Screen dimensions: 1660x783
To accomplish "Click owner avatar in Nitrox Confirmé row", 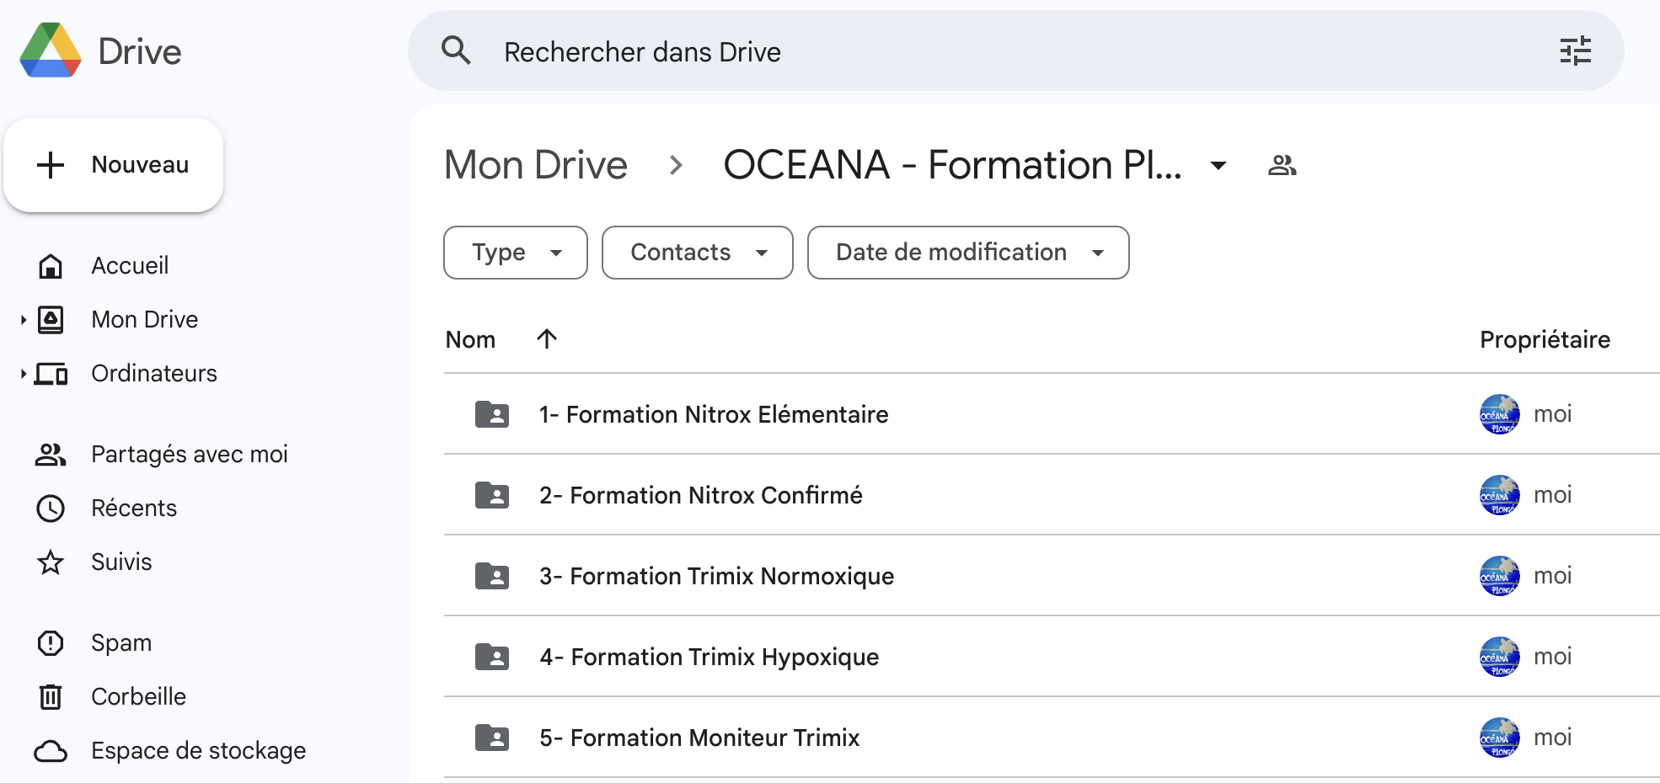I will 1500,495.
